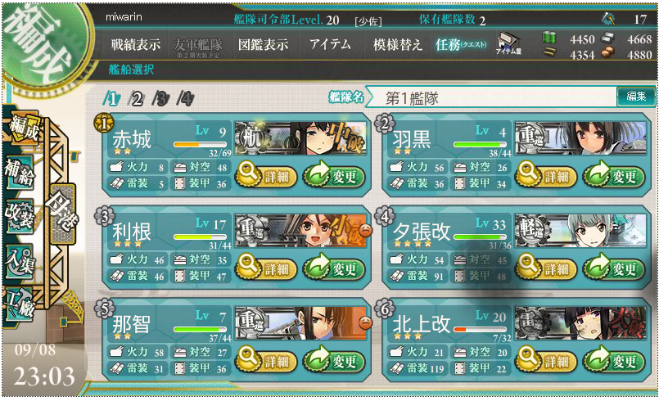The height and width of the screenshot is (401, 659).
Task: Click the magnifier 詳細 for 赤城
Action: click(x=267, y=176)
